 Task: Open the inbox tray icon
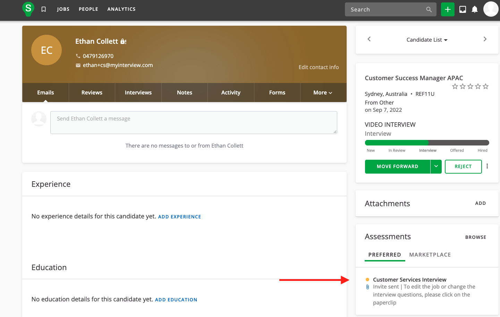[x=463, y=9]
